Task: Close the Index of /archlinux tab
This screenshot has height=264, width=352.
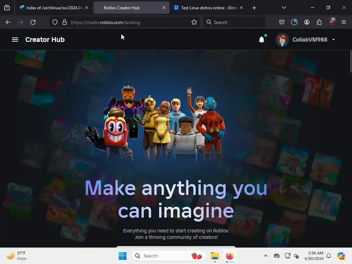Action: (87, 8)
